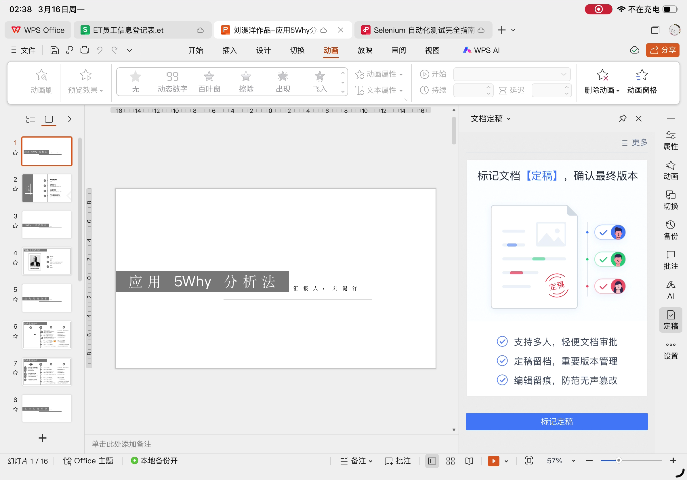Click the delete animation (删除动画) star icon

coord(602,75)
